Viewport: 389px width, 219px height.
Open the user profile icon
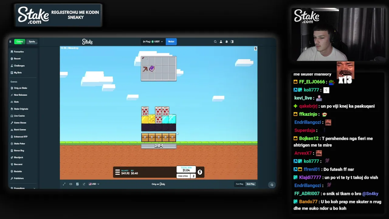pos(221,42)
